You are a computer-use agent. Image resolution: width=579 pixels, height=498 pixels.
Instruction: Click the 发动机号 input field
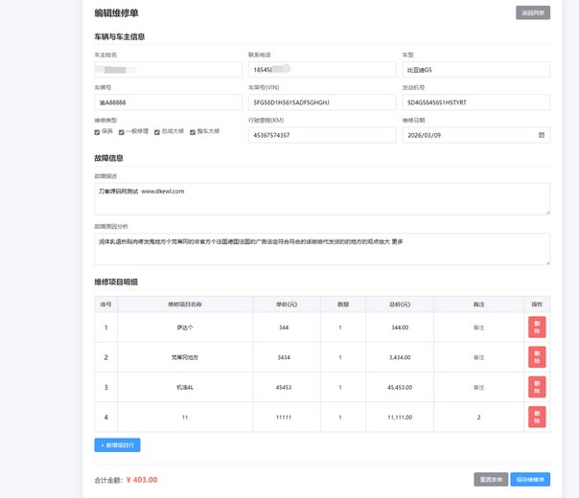pyautogui.click(x=475, y=102)
